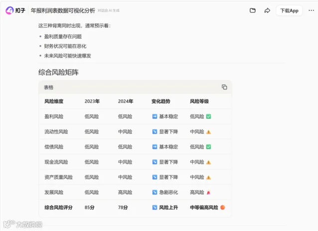Click the 风险维度 column header
The width and height of the screenshot is (318, 231).
(54, 101)
